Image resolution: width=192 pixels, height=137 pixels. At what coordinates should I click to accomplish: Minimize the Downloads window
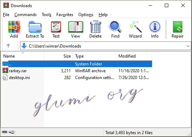(x=150, y=5)
